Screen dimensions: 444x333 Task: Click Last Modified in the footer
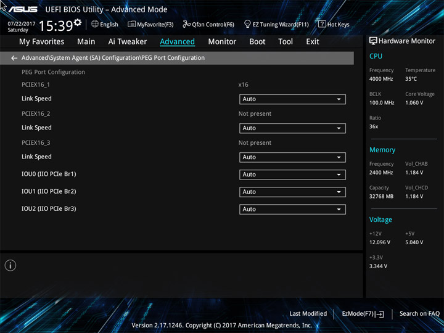tap(308, 314)
